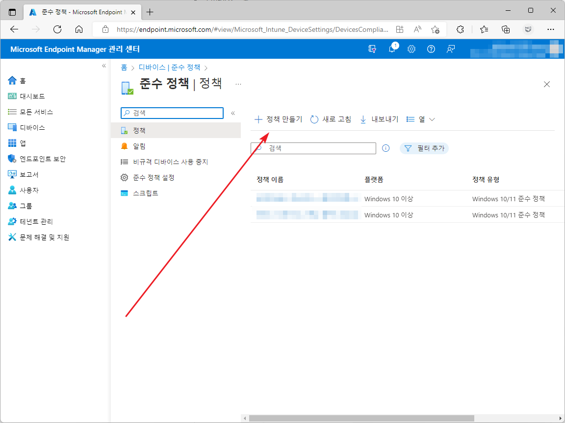Click the policy list search field

tap(313, 148)
